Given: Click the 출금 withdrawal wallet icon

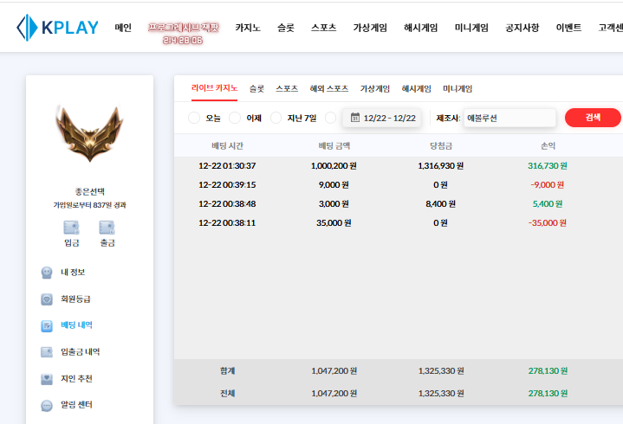Looking at the screenshot, I should coord(107,228).
